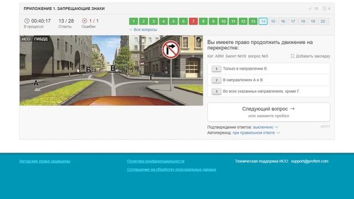
Task: Choose answer 3 'кроме Г'
Action: (x=269, y=91)
